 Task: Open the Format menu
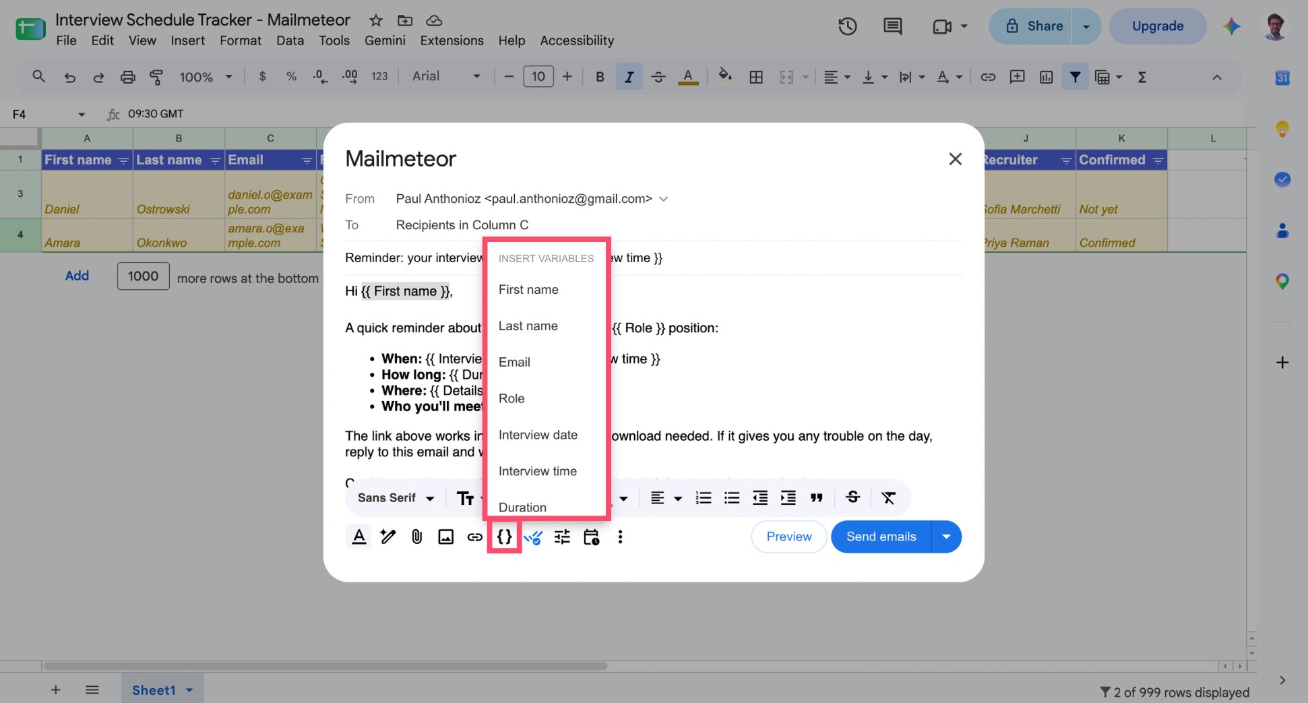(x=240, y=40)
